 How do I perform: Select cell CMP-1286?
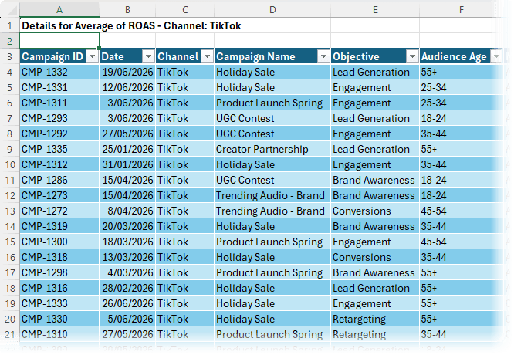[59, 180]
